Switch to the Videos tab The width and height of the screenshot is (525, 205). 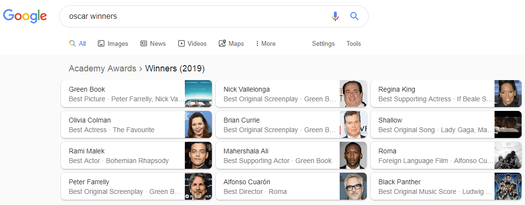(192, 44)
